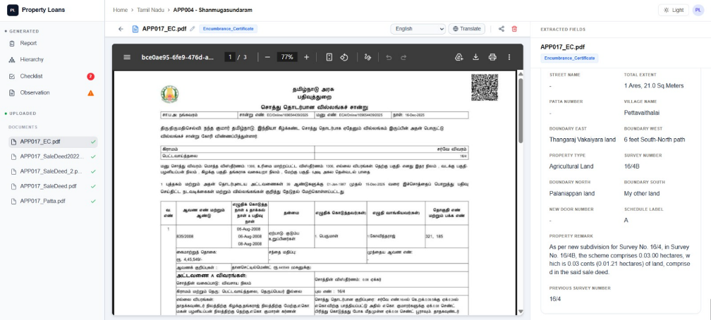Click the fit to page icon
Image resolution: width=711 pixels, height=320 pixels.
click(x=329, y=57)
